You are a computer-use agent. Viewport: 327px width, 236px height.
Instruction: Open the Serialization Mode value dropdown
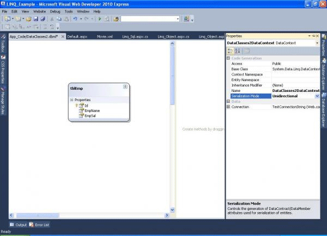click(x=317, y=96)
